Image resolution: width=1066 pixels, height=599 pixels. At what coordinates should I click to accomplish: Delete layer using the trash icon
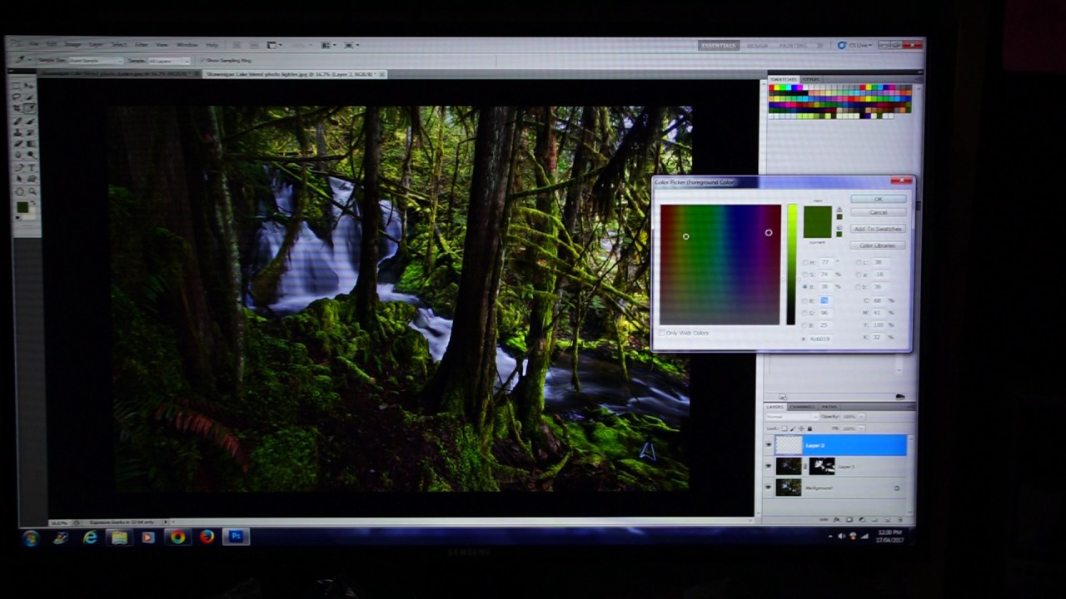(x=899, y=519)
